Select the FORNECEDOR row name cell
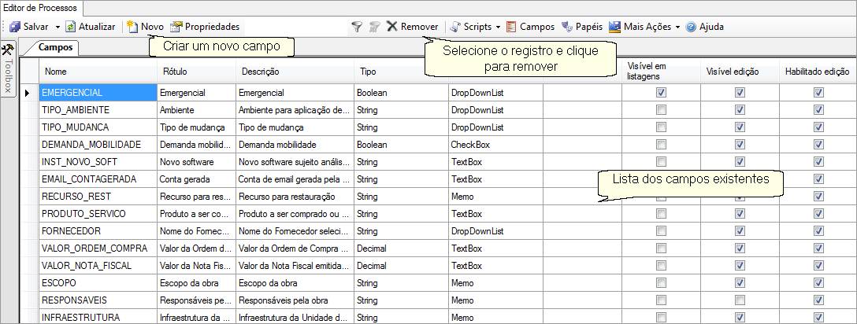 97,231
